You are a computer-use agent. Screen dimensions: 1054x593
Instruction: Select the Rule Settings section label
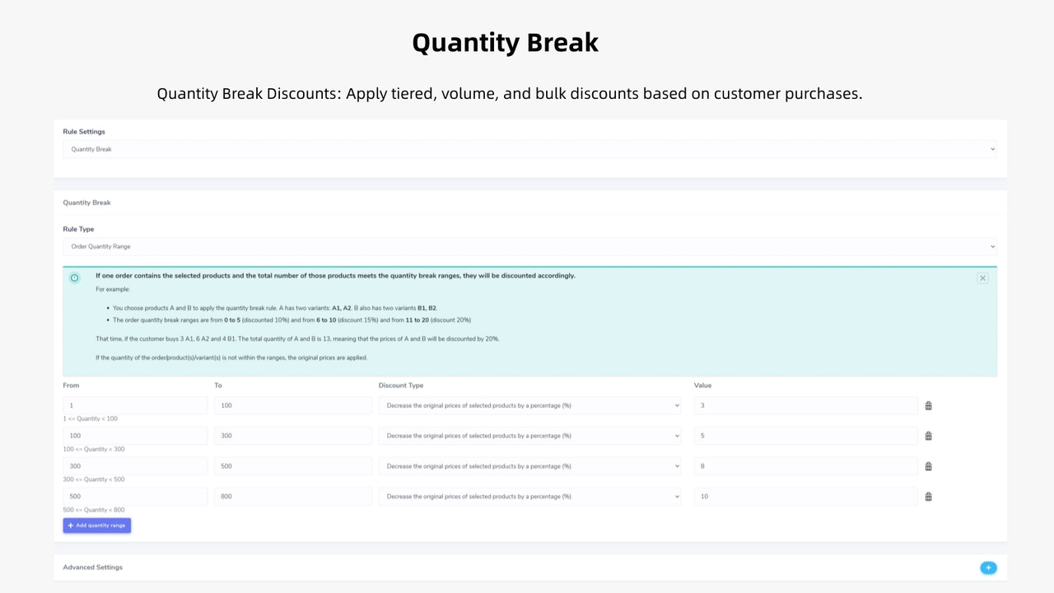(x=83, y=131)
